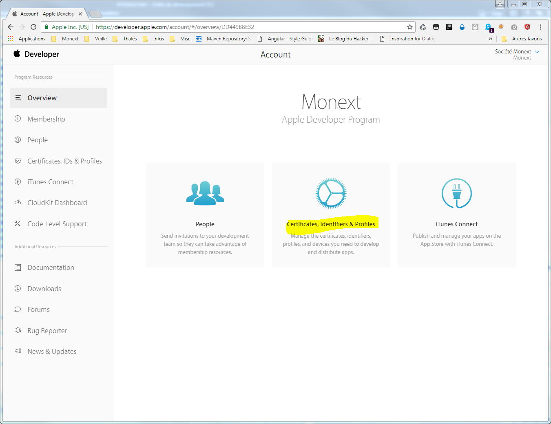
Task: Click the red Angular extension icon
Action: [x=527, y=27]
